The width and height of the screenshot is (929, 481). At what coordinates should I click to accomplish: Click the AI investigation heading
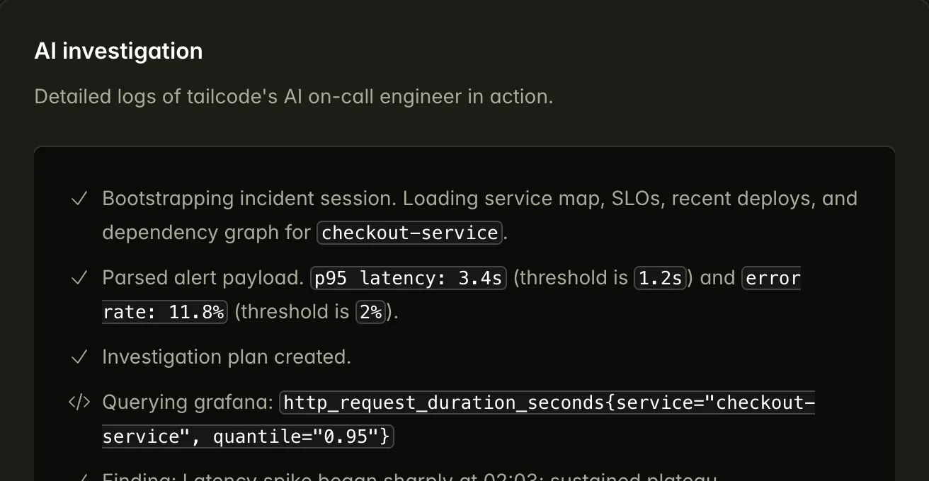point(118,51)
